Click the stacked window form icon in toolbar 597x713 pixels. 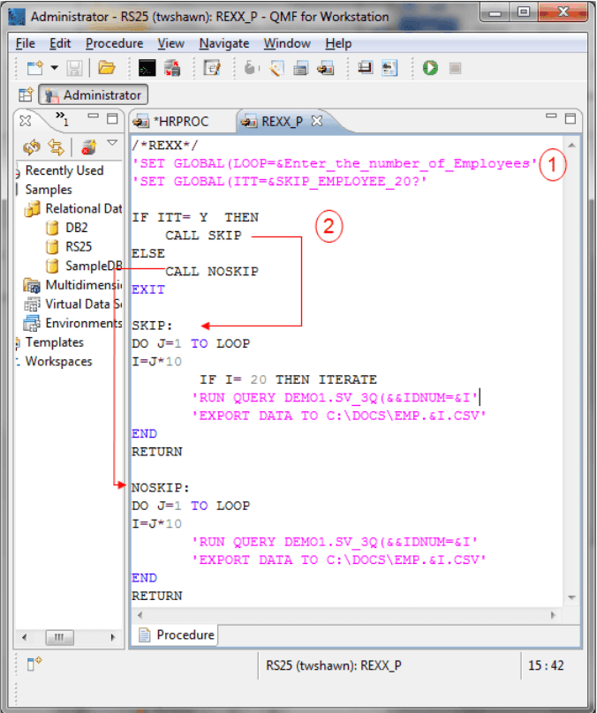coord(301,68)
